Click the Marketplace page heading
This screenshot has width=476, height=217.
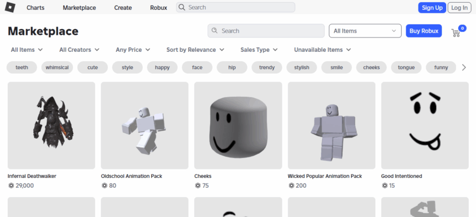(x=43, y=31)
